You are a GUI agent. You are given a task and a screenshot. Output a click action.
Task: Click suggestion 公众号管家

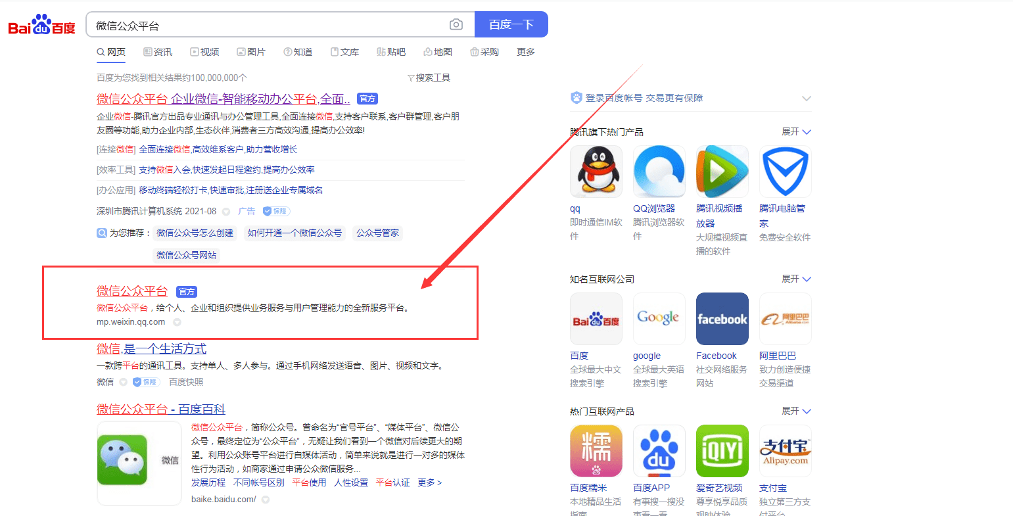[x=377, y=233]
